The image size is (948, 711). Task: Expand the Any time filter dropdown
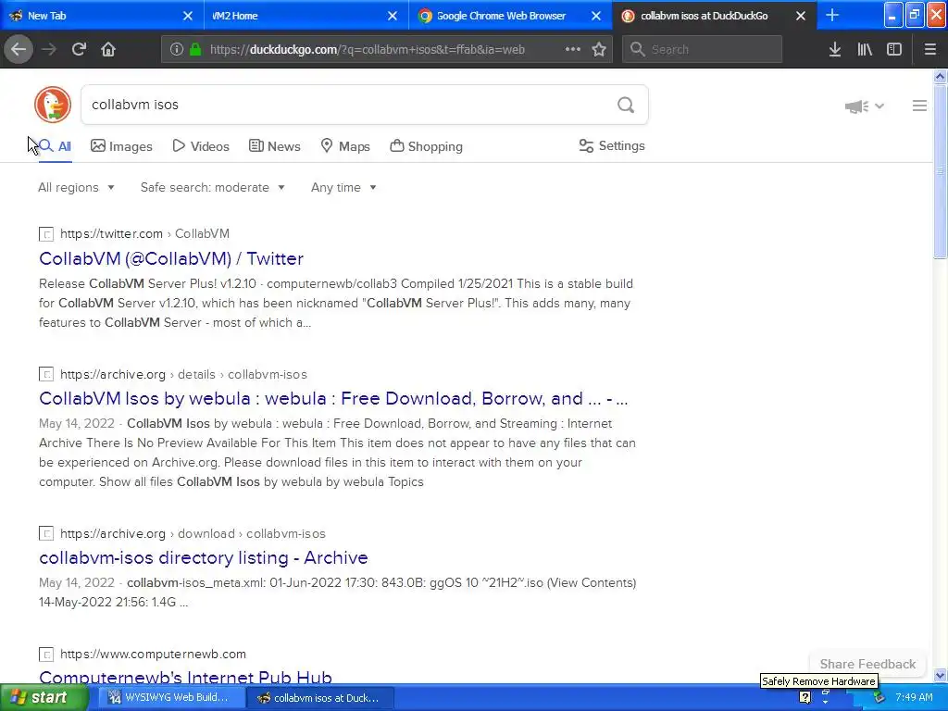point(343,187)
